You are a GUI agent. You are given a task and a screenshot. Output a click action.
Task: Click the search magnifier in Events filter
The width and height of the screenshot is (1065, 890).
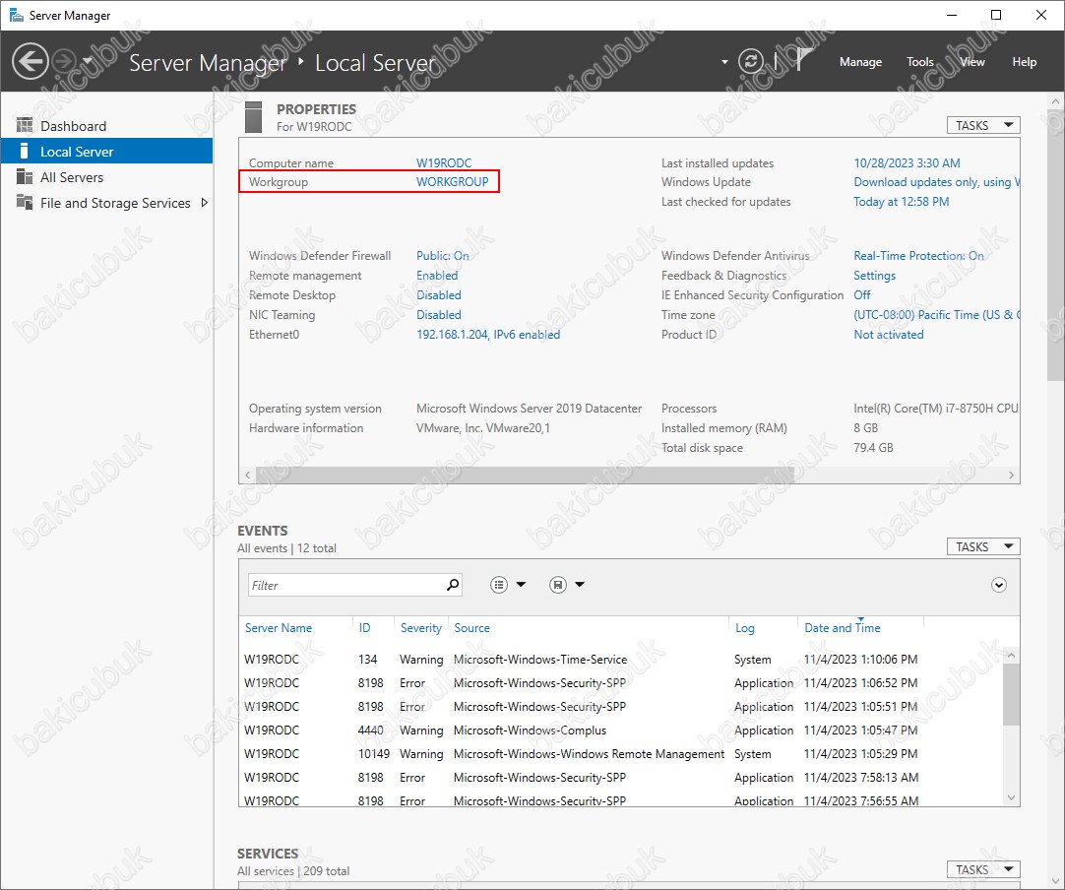[453, 584]
